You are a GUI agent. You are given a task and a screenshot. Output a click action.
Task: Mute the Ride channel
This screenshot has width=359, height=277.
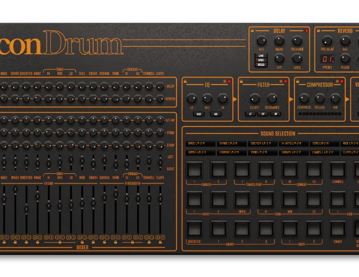(80, 237)
